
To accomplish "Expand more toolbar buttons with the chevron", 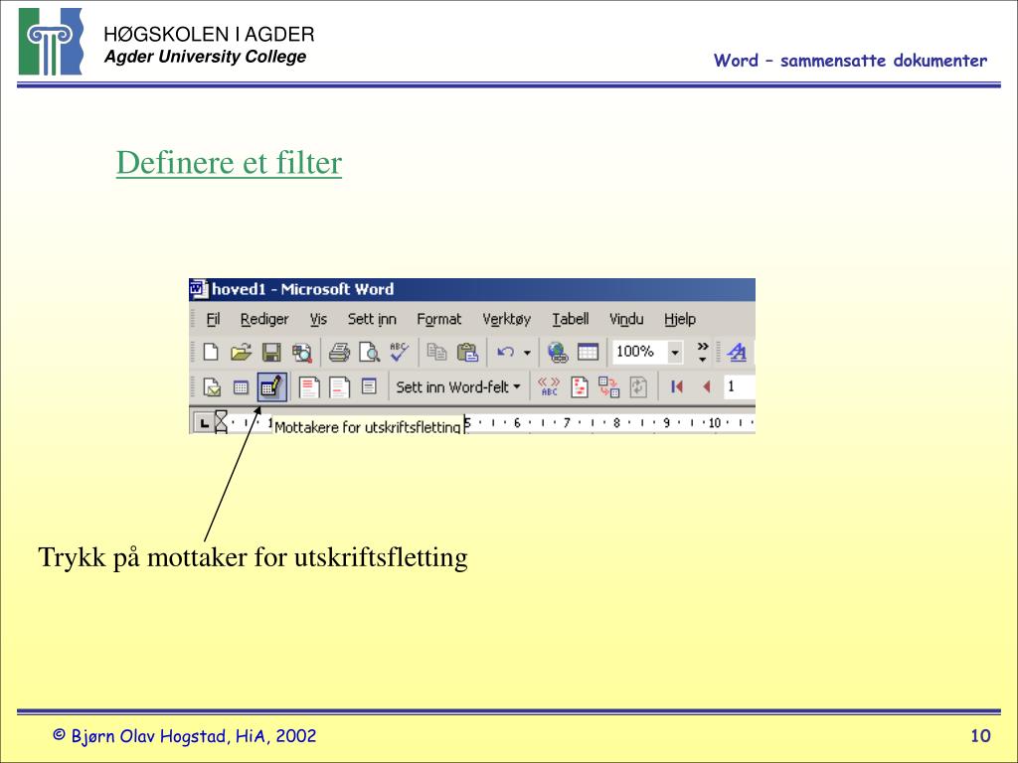I will [703, 352].
